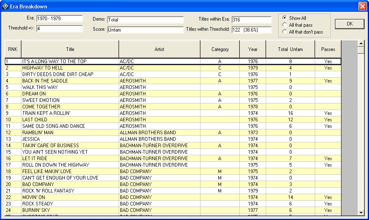This screenshot has width=369, height=220.
Task: Select the BURNIN' SKY title
Action: (36, 210)
